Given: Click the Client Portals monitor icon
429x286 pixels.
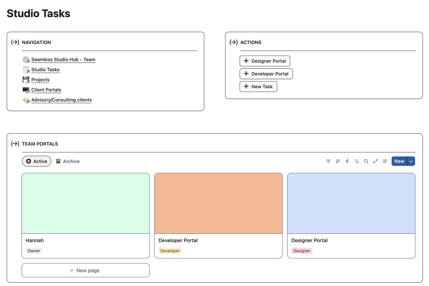Looking at the screenshot, I should coord(26,90).
